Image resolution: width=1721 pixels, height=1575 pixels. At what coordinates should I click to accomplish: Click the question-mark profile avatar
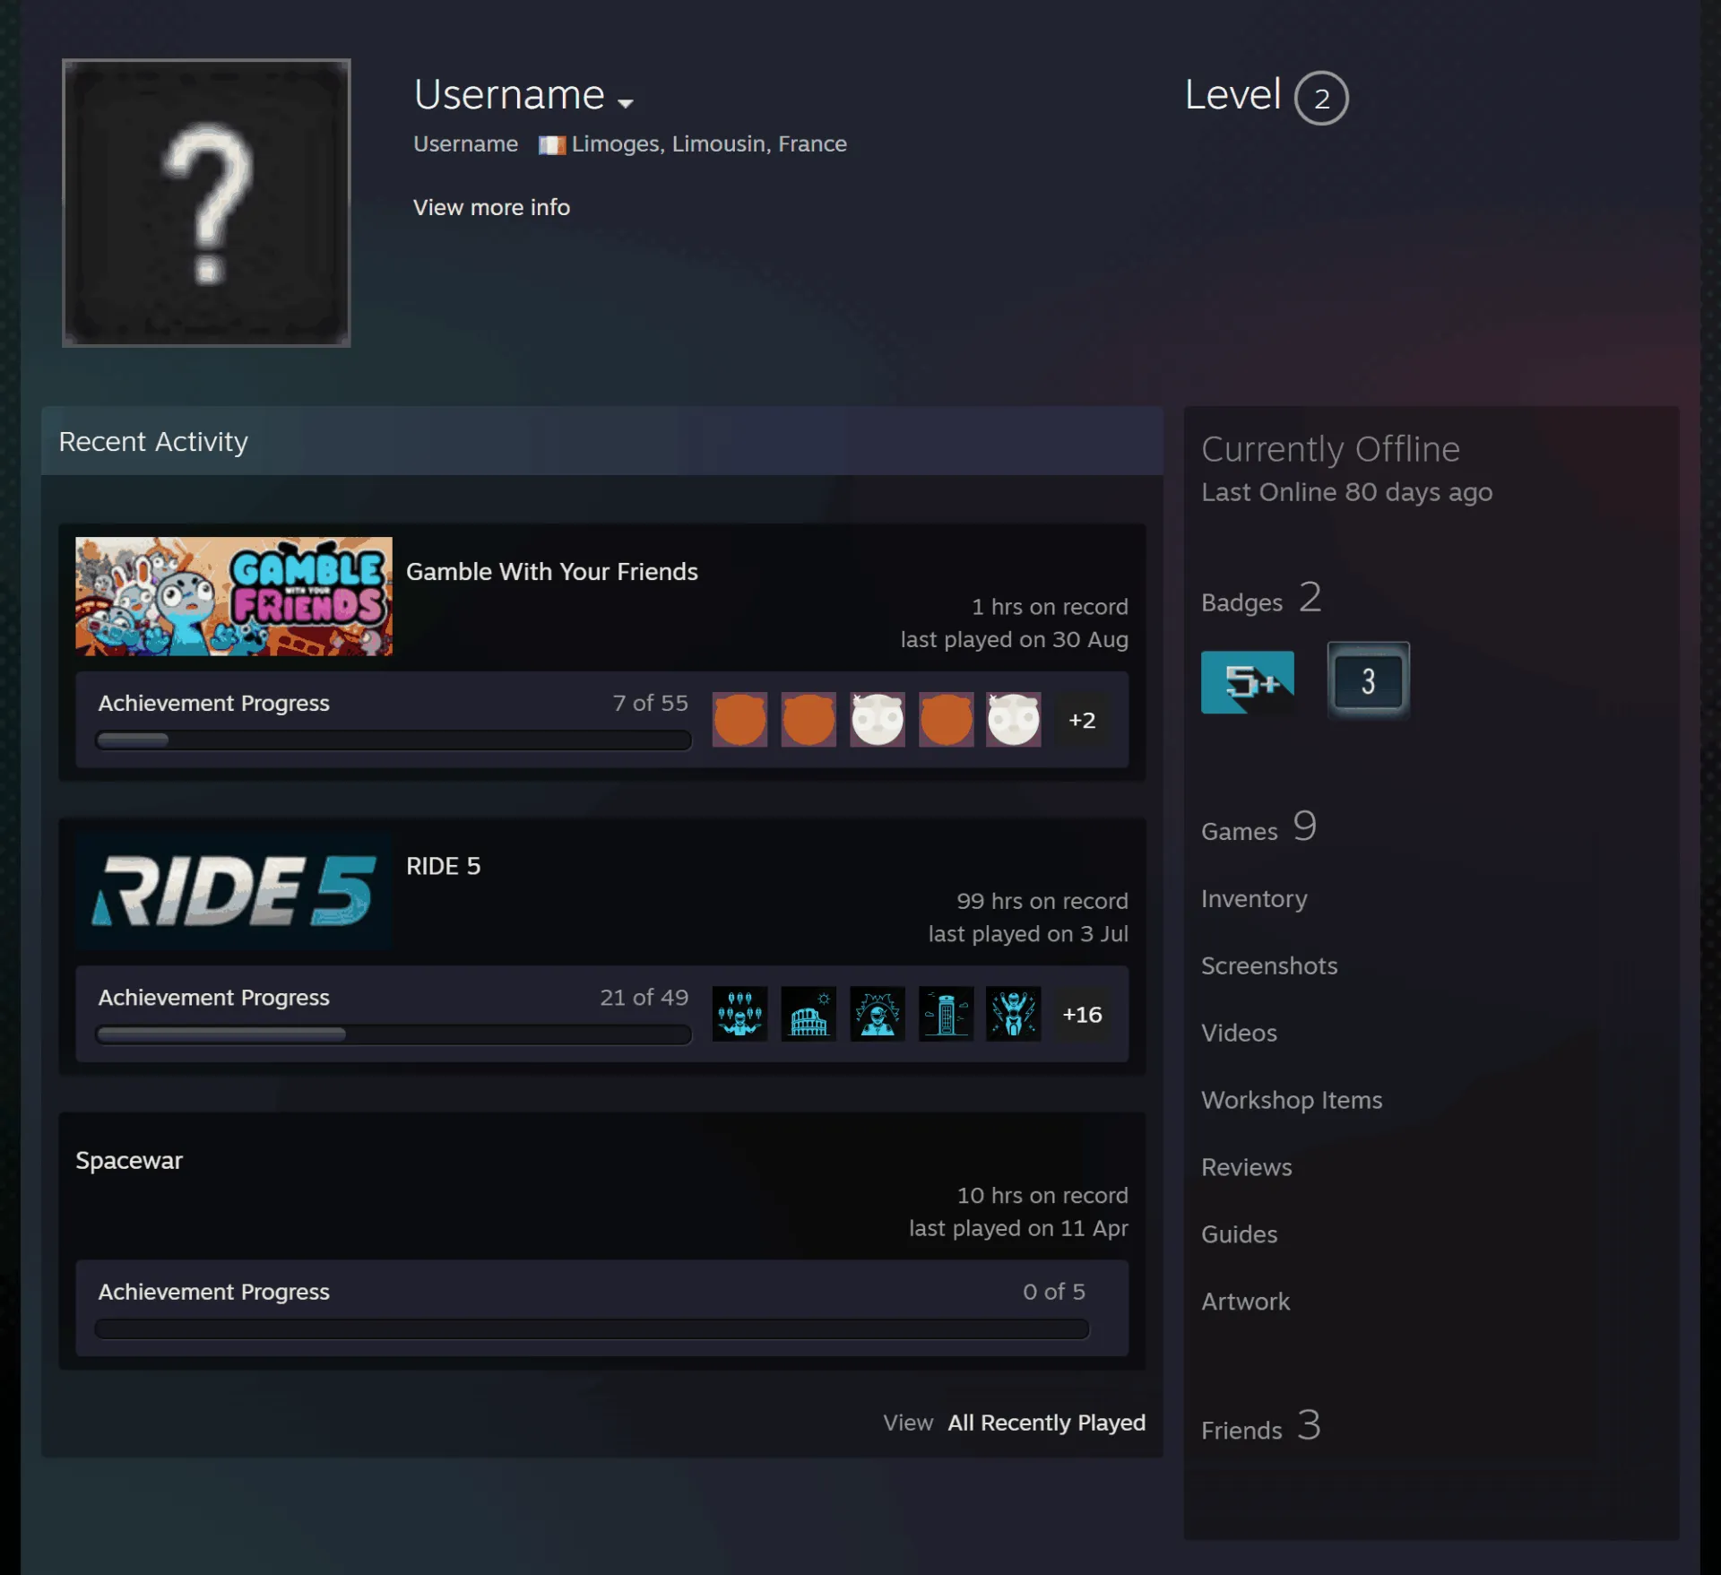click(206, 203)
